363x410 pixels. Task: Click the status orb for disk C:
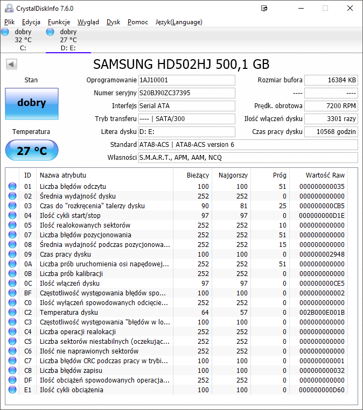[x=5, y=32]
